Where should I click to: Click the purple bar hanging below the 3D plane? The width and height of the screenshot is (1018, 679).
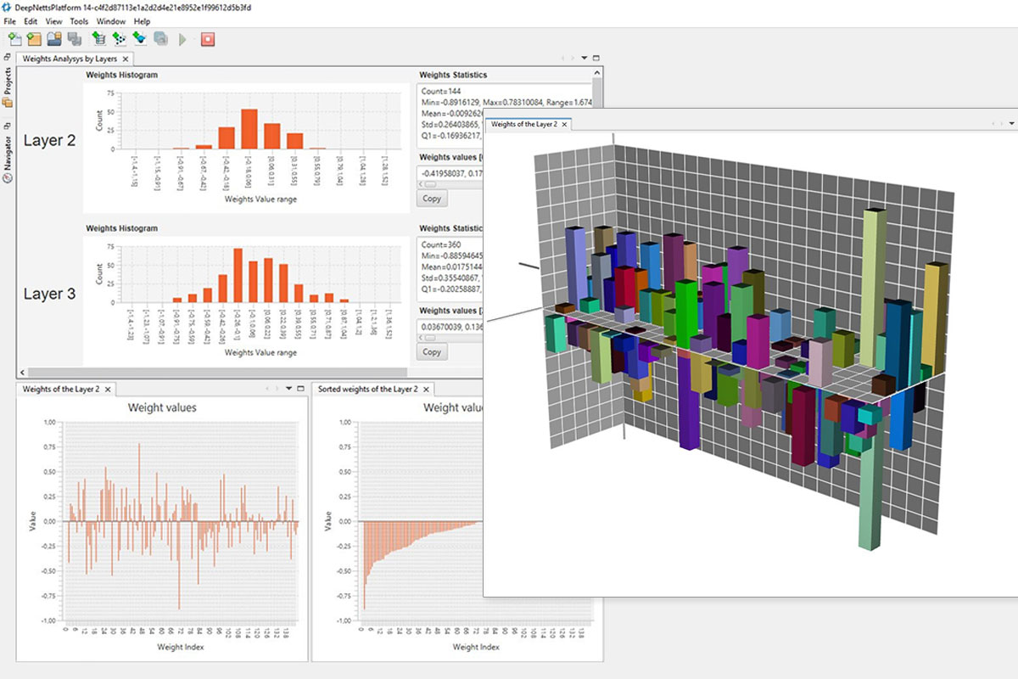pos(690,401)
